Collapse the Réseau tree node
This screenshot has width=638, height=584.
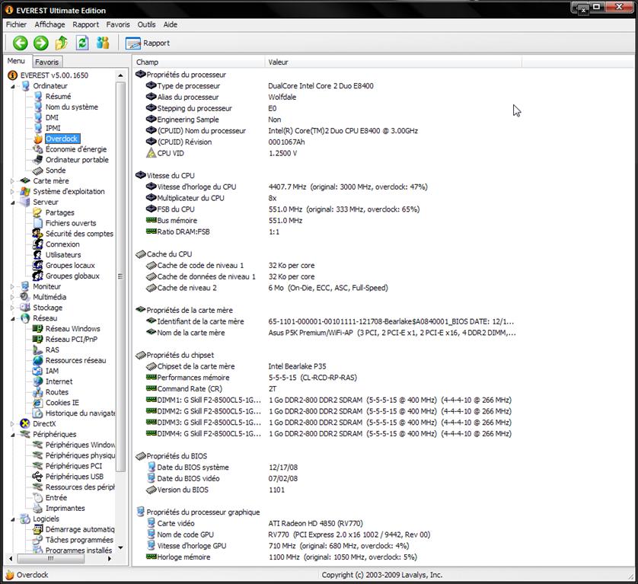[13, 318]
